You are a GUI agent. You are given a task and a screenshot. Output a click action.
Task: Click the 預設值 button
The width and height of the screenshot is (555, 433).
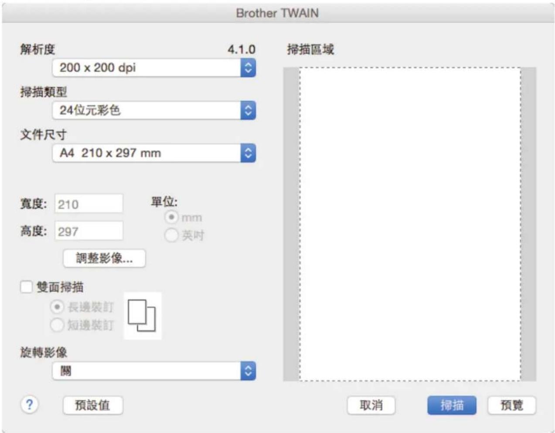pyautogui.click(x=93, y=405)
